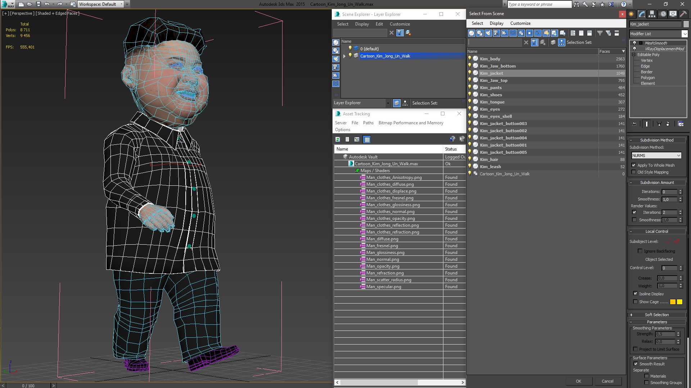Enable Project to Limit Surface checkbox
Image resolution: width=691 pixels, height=388 pixels.
(636, 349)
